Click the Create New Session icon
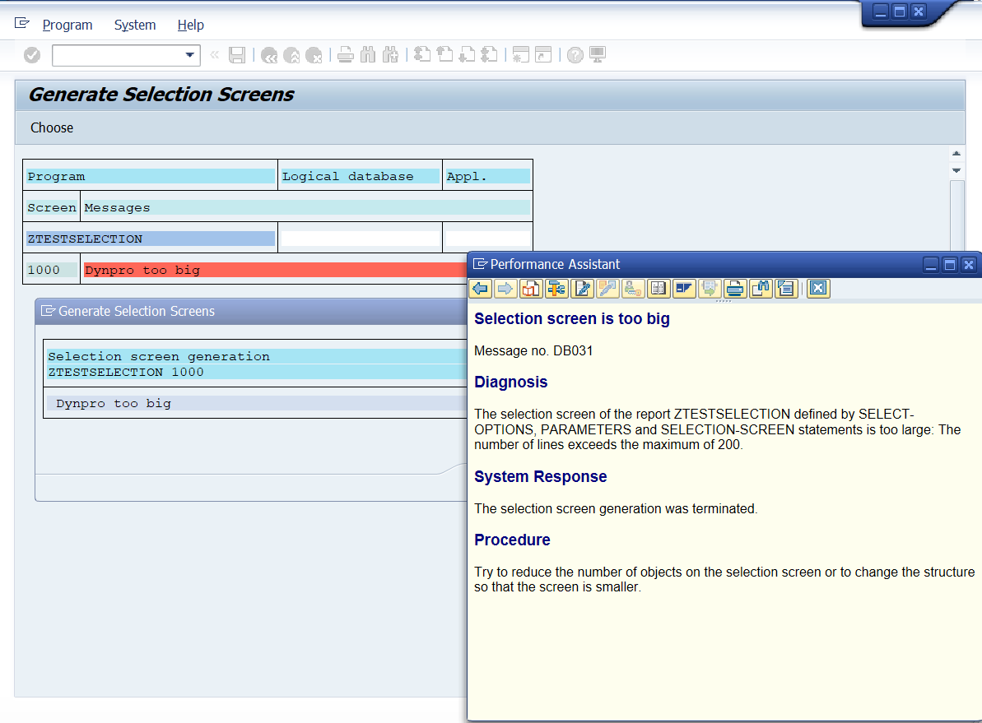The height and width of the screenshot is (723, 982). [x=520, y=55]
